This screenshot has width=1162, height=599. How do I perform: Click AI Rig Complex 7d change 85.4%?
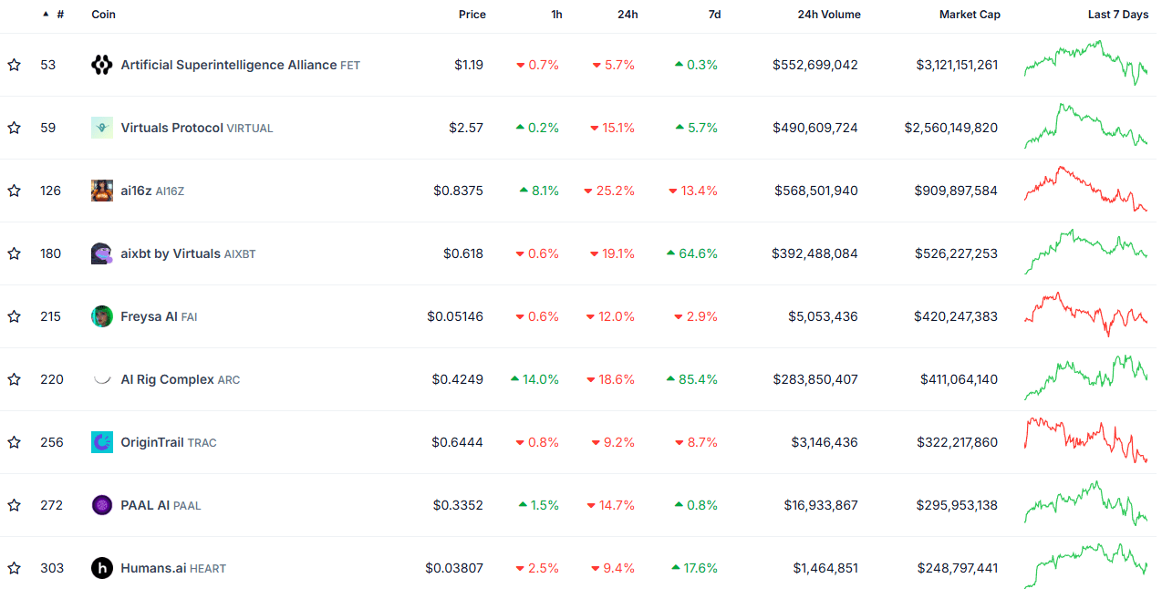click(x=692, y=379)
